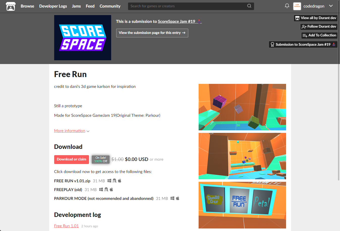This screenshot has height=231, width=340.
Task: Click the search magnifier icon
Action: (x=249, y=6)
